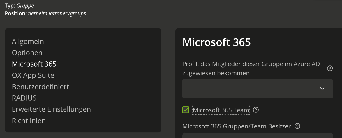Click the Gruppen/Team Besitzer input field
Image resolution: width=342 pixels, height=138 pixels.
(x=258, y=135)
